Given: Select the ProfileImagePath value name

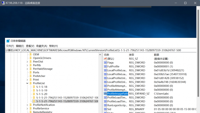Looking at the screenshot, I should [x=118, y=94].
